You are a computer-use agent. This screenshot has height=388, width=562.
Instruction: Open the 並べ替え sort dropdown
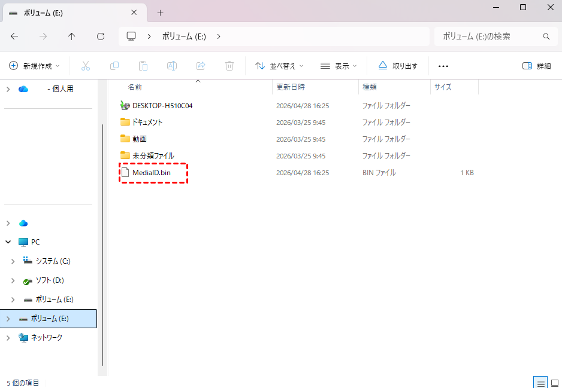279,66
